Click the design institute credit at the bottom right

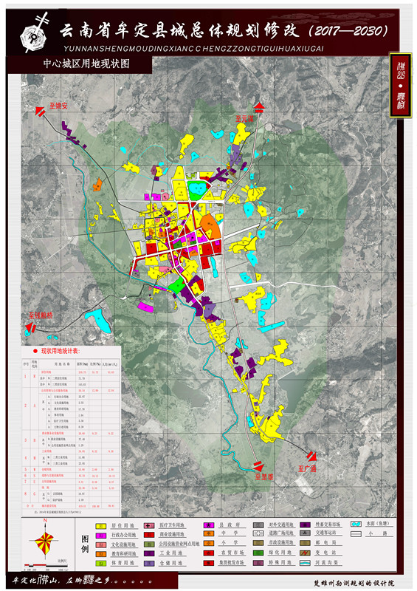tap(354, 583)
